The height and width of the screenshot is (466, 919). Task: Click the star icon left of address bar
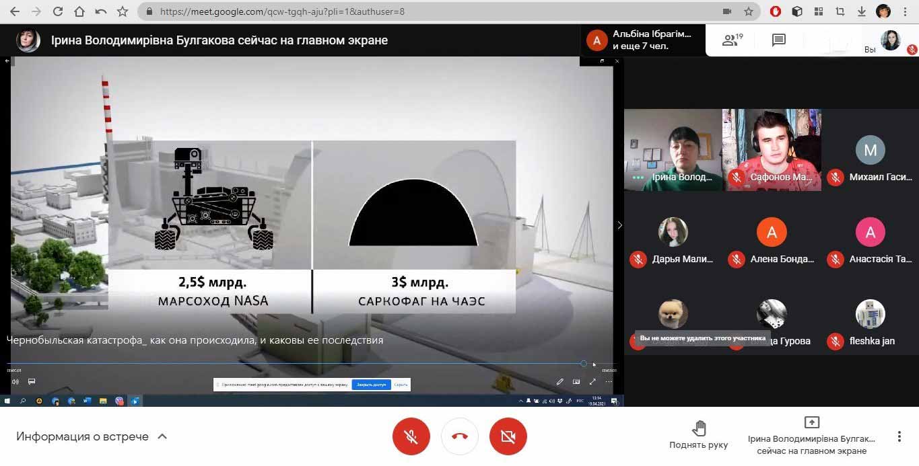123,11
